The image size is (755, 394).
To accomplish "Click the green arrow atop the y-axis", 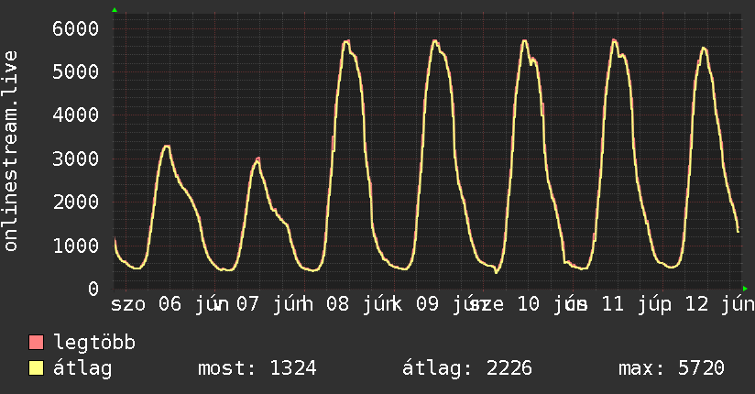I will click(115, 10).
